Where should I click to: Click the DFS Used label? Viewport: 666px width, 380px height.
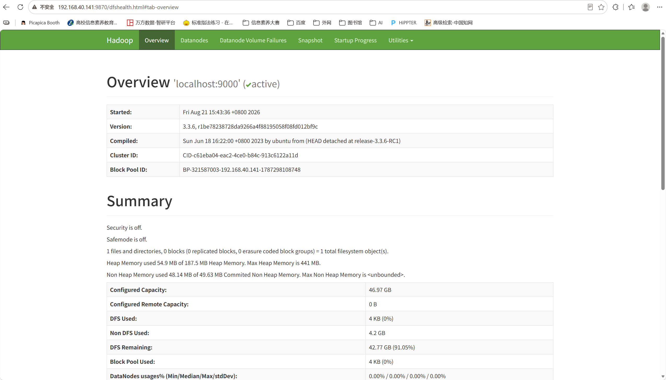pyautogui.click(x=123, y=319)
